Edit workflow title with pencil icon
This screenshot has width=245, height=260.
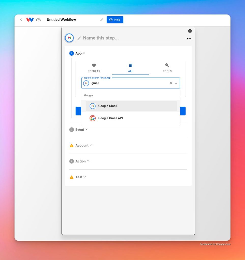point(102,20)
